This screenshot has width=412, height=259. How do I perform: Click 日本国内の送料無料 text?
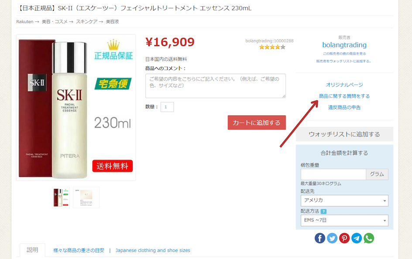tap(166, 59)
